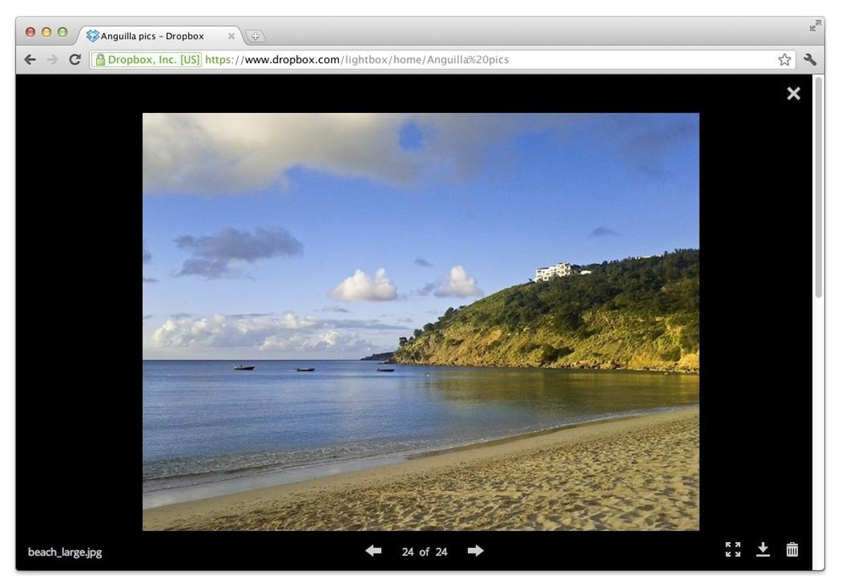Click the green zoom window button

point(62,32)
